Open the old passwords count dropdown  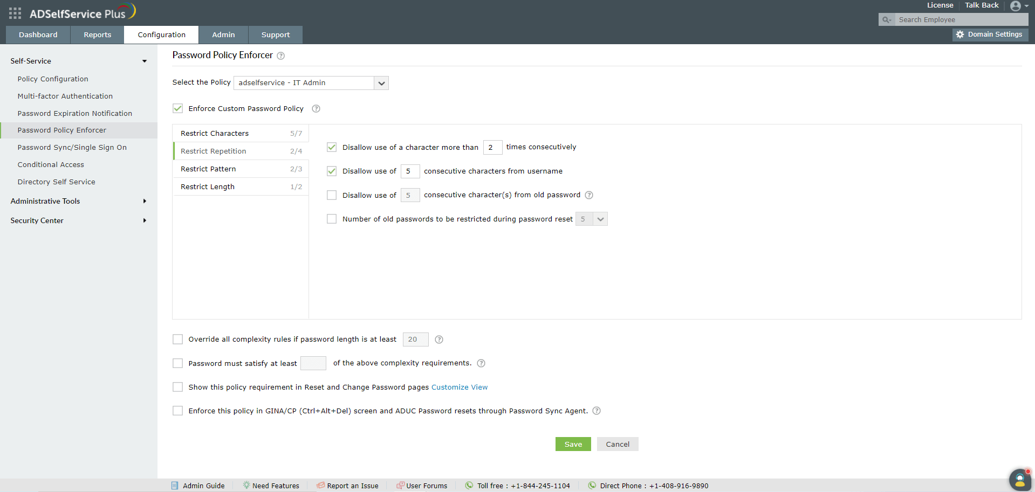600,219
